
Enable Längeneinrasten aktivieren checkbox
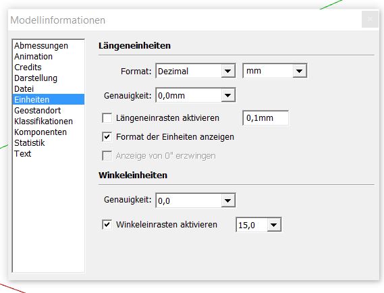107,118
